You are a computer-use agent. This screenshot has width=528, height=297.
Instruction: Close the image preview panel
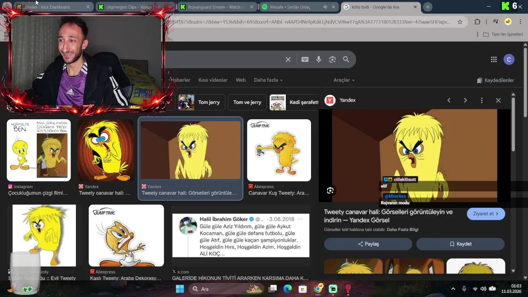(498, 100)
